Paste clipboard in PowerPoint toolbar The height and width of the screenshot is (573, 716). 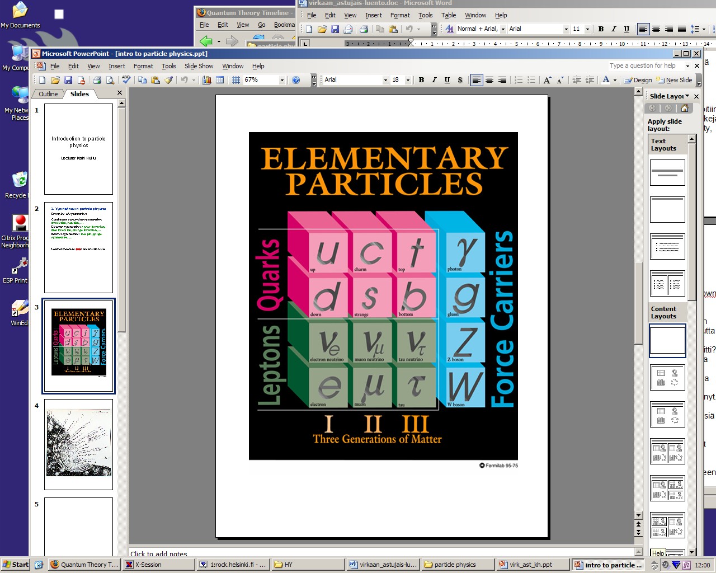click(x=155, y=80)
